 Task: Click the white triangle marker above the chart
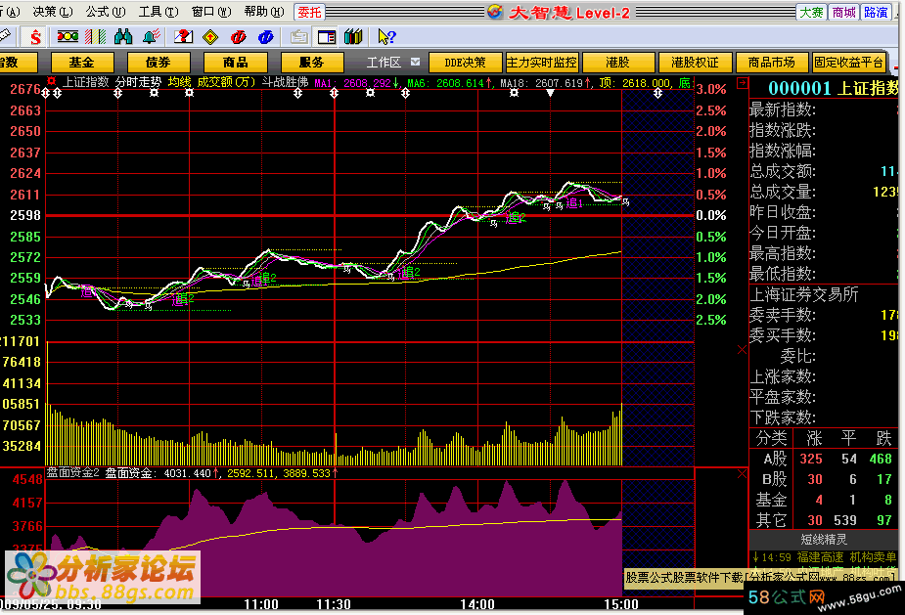click(550, 93)
